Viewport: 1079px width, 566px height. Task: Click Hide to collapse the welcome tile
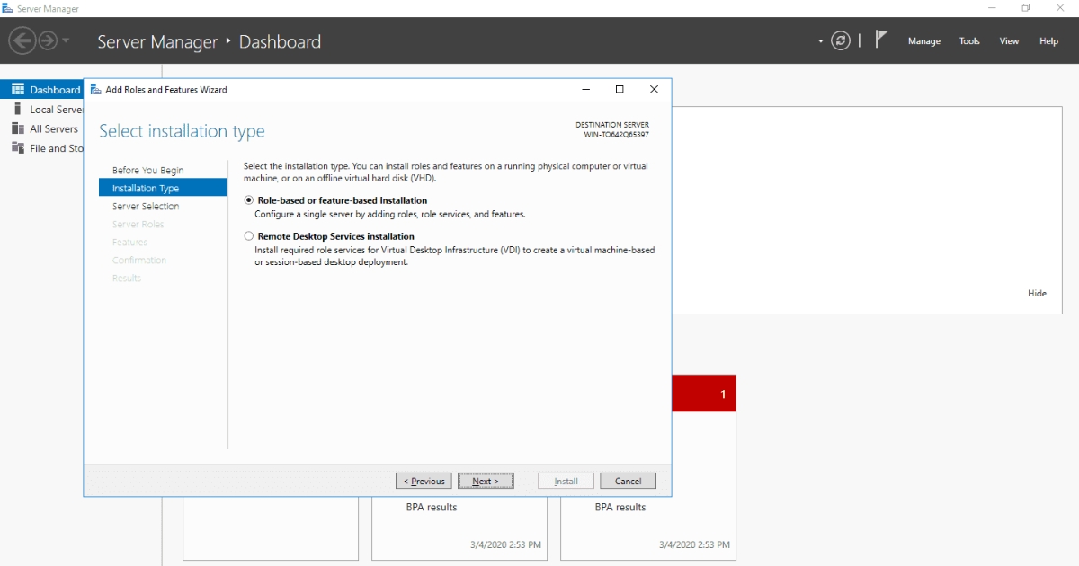coord(1037,293)
